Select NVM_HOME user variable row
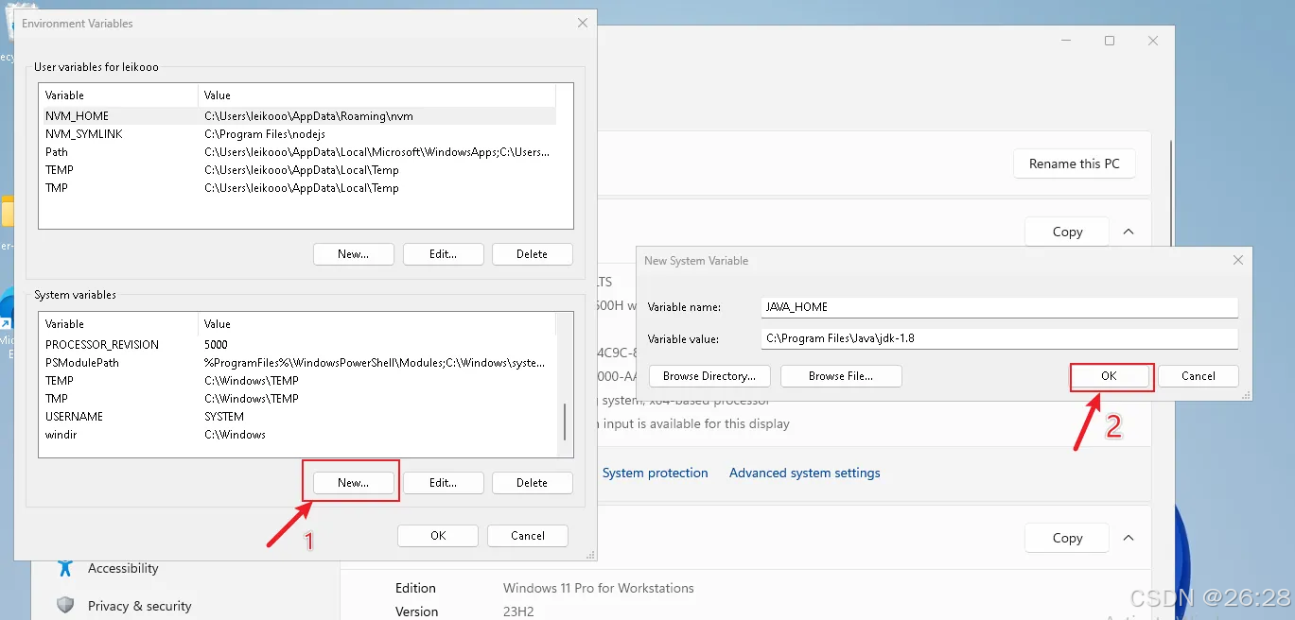The width and height of the screenshot is (1295, 620). click(x=297, y=116)
